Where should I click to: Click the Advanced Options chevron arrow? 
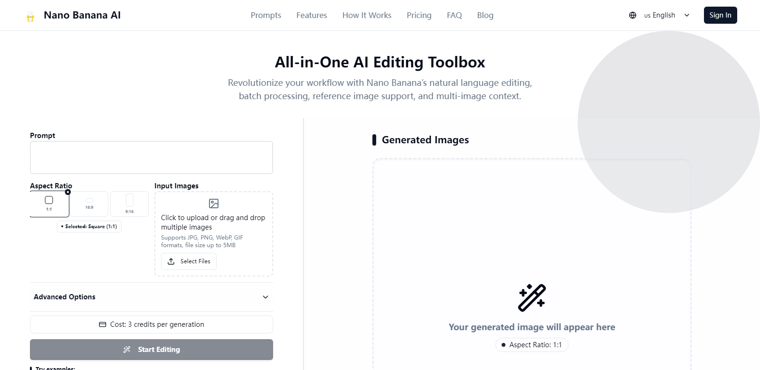point(266,297)
